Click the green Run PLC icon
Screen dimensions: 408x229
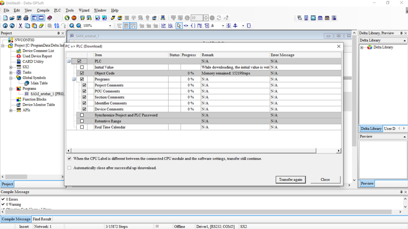67,18
